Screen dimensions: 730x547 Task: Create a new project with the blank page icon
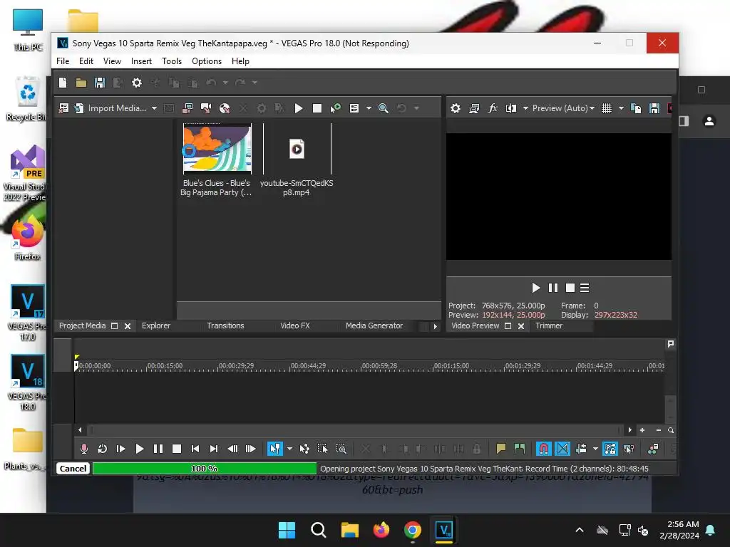(x=63, y=83)
